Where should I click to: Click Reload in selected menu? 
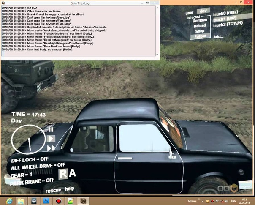click(200, 26)
